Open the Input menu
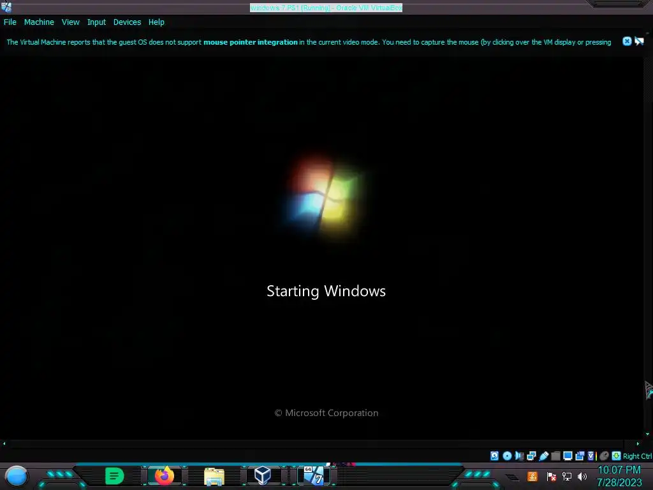 click(x=96, y=22)
